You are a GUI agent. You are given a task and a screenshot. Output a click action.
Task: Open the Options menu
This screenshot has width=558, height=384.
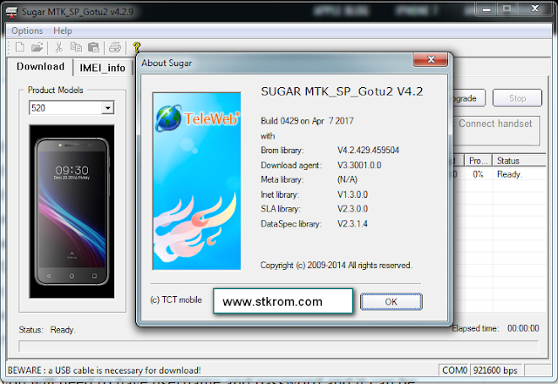pyautogui.click(x=27, y=31)
